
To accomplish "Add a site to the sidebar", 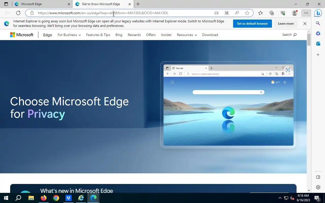I will pos(318,55).
